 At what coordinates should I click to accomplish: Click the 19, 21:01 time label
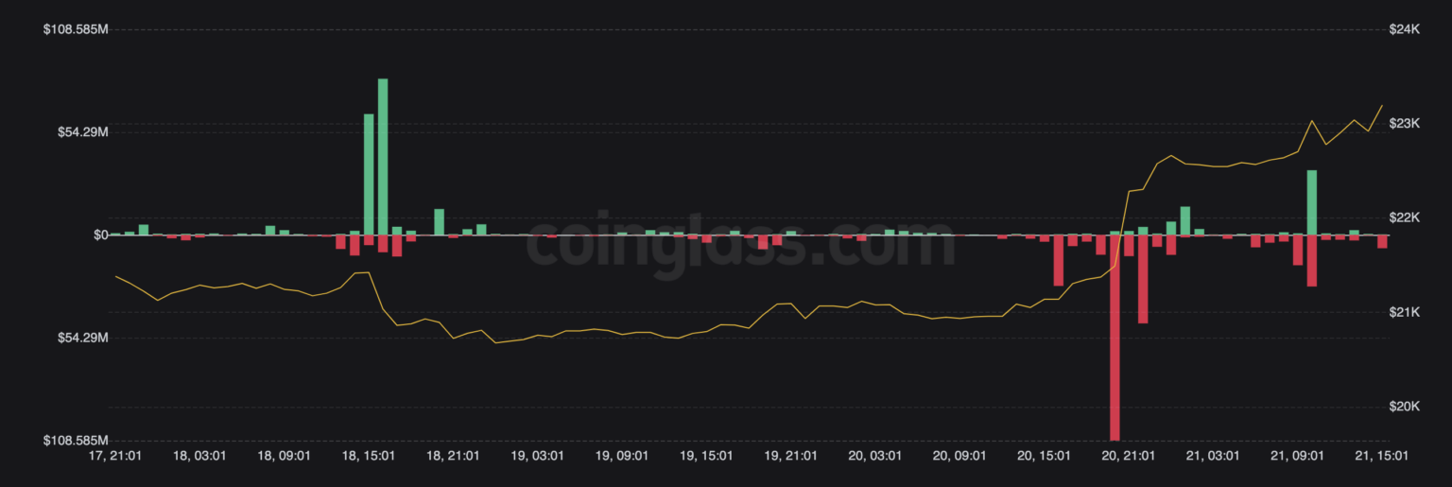[x=791, y=456]
